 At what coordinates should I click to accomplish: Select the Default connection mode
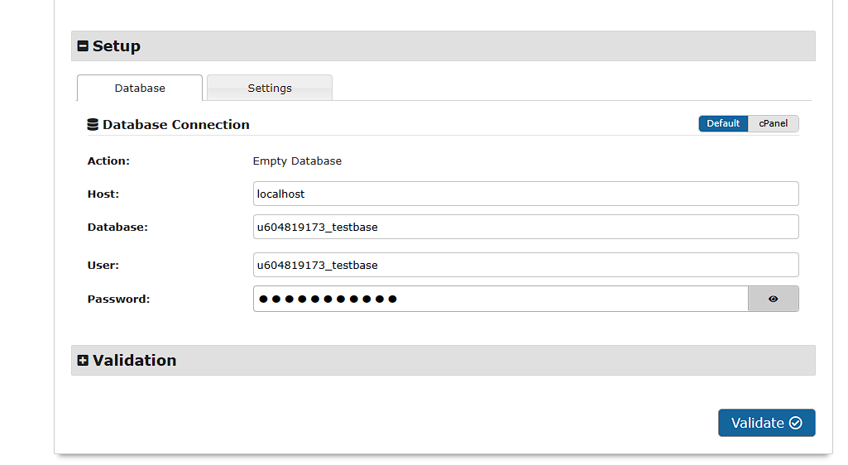click(723, 123)
